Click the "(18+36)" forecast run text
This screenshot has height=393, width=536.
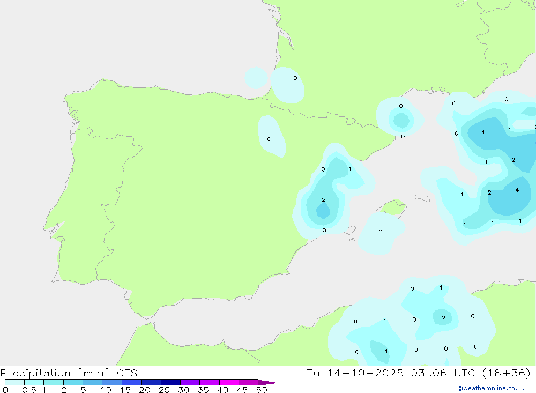click(x=507, y=373)
